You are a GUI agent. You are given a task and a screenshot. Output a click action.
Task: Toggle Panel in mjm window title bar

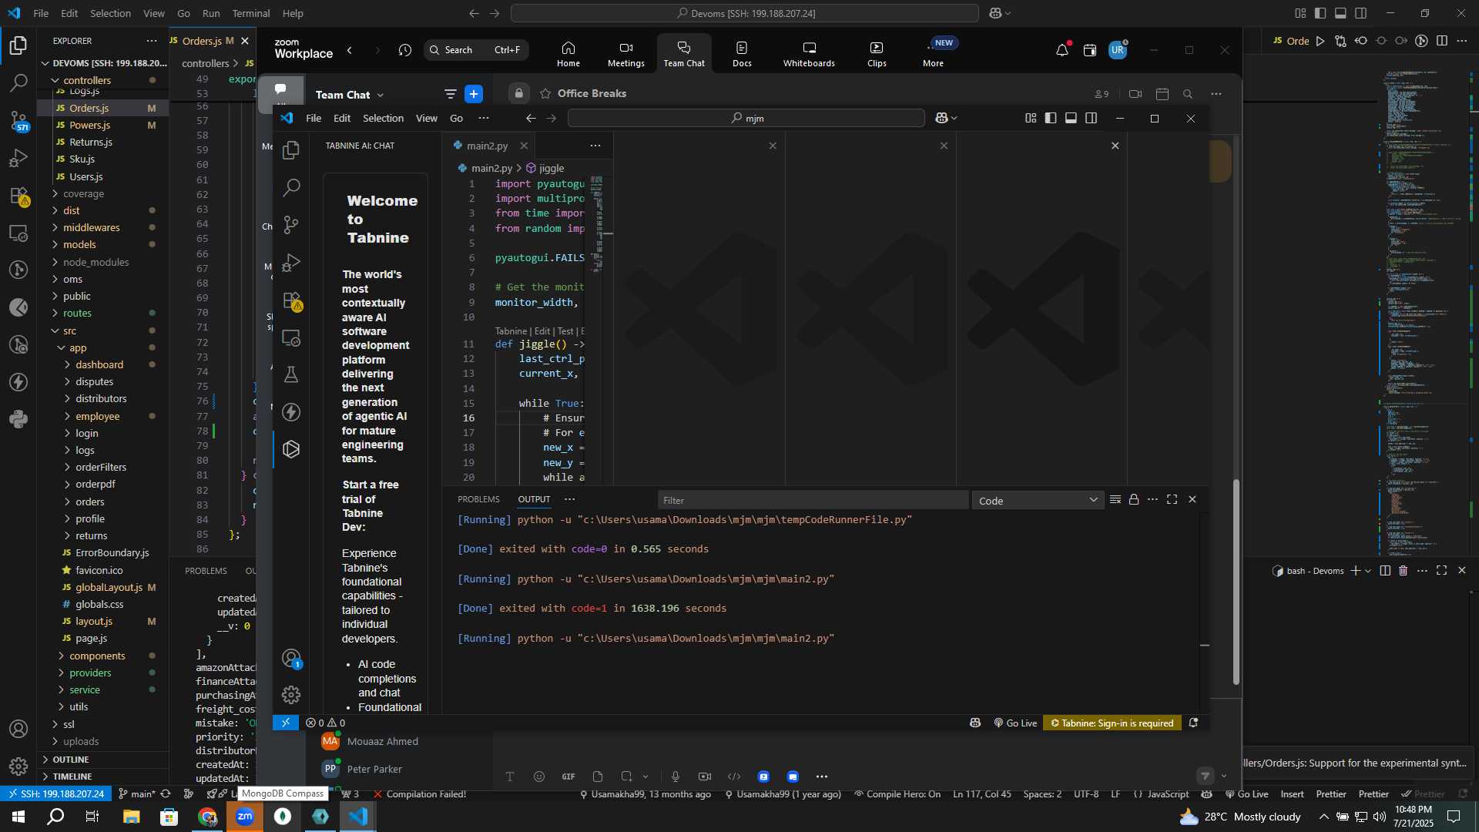click(x=1071, y=118)
